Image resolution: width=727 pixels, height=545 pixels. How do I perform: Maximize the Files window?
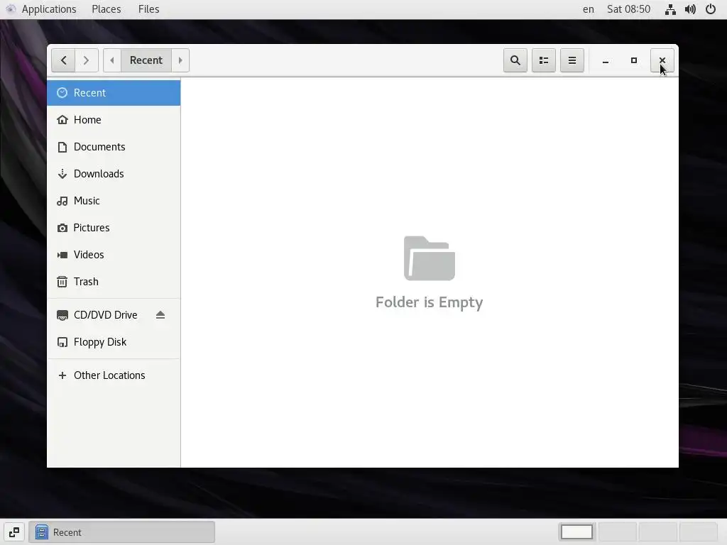tap(634, 60)
